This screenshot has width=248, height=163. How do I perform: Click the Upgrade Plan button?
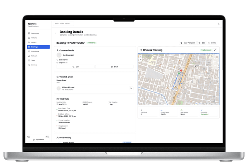tap(38, 139)
